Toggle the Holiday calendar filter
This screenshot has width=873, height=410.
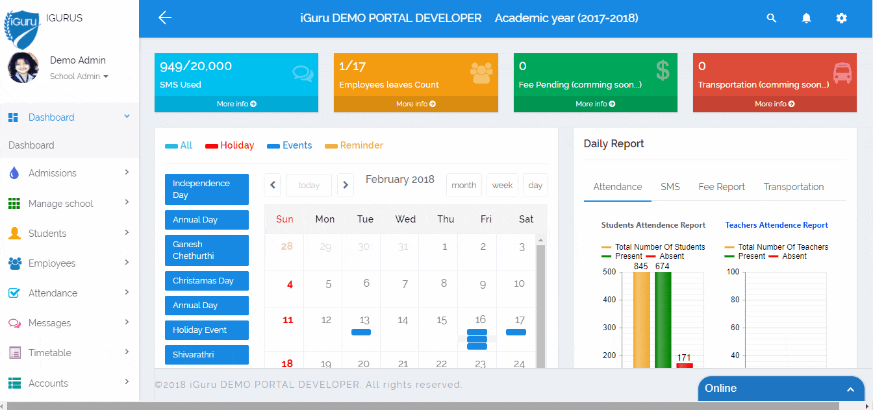[229, 145]
